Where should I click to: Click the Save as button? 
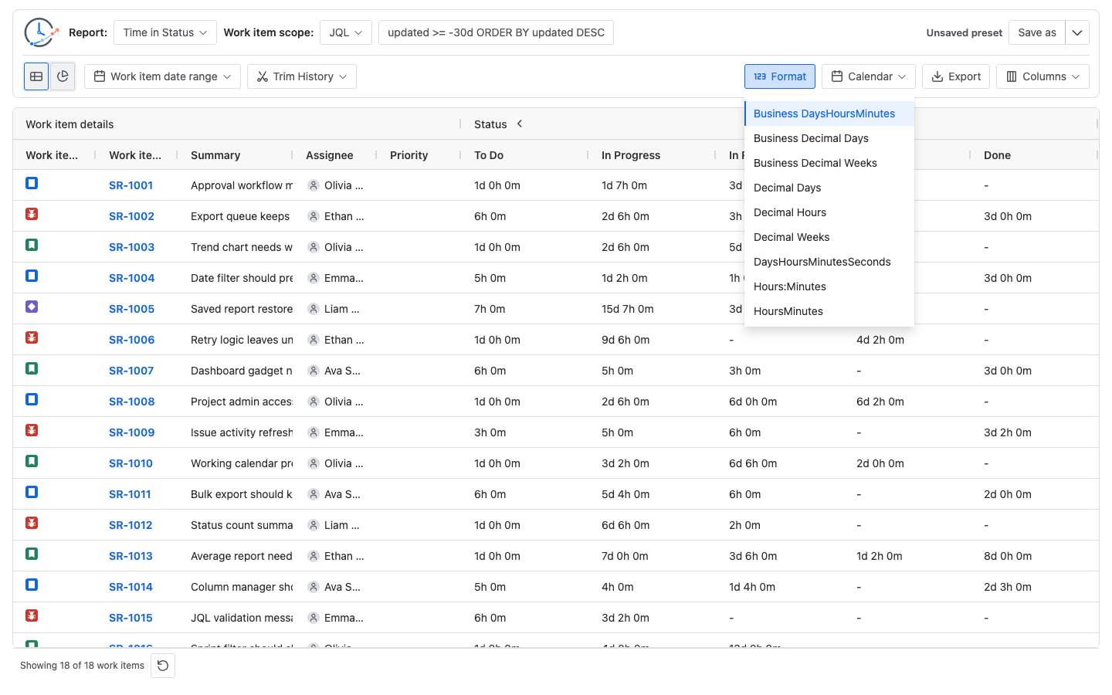point(1037,32)
